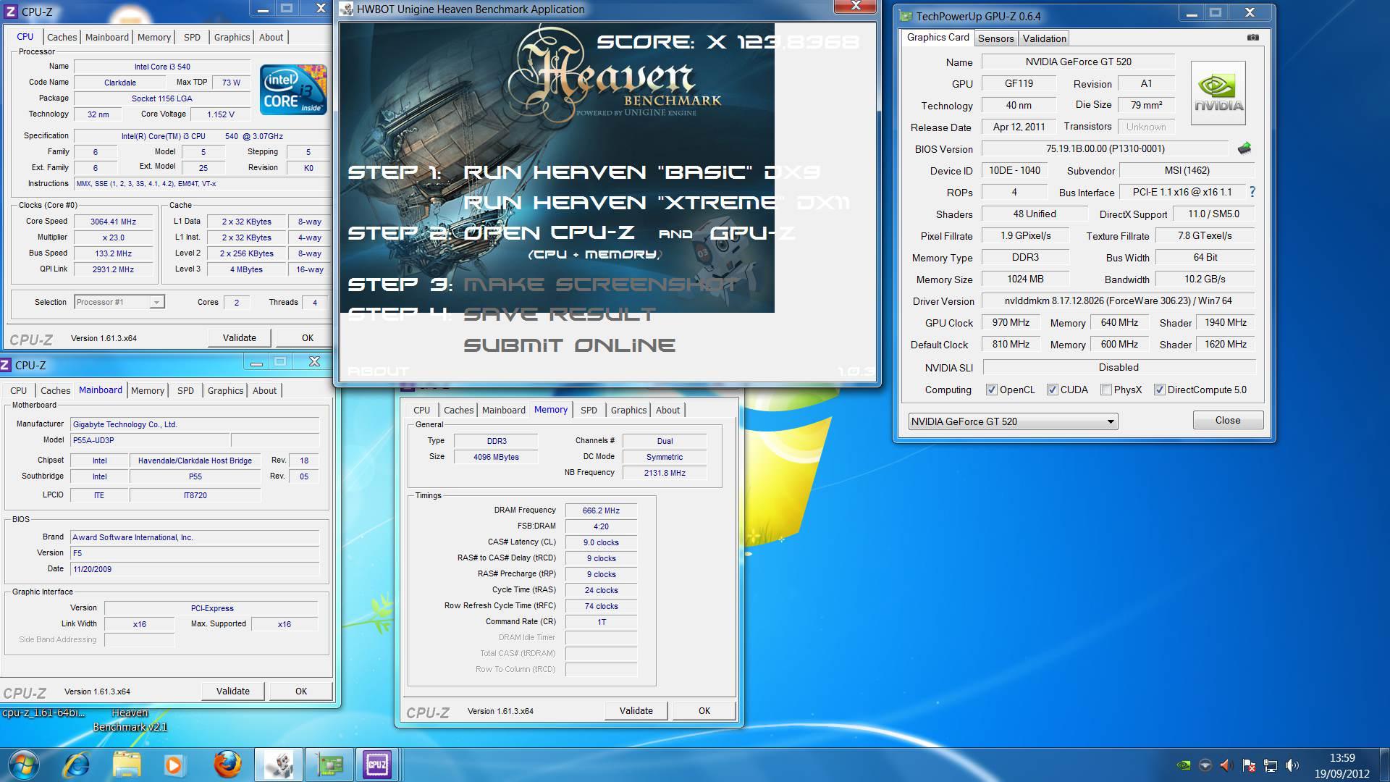Click SAVE RESULT in the Heaven app
1390x782 pixels.
pos(559,314)
